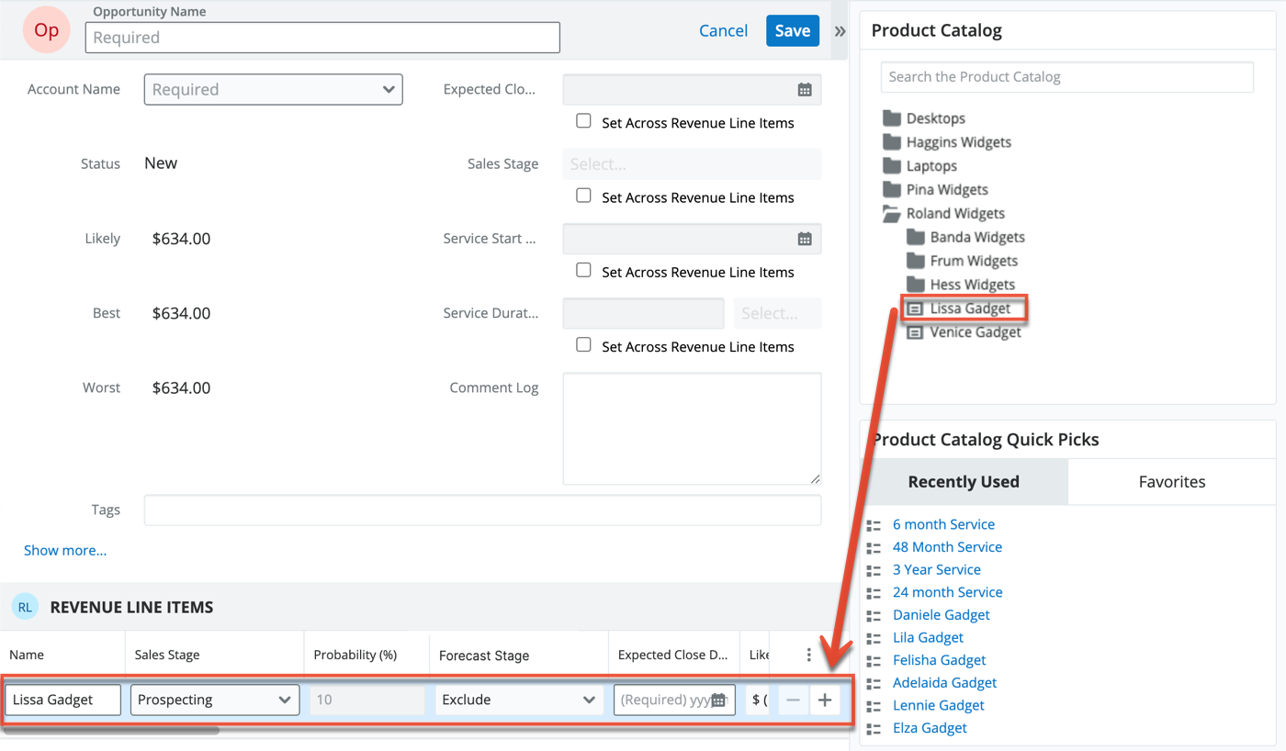1286x751 pixels.
Task: Remove the line item using the minus icon
Action: [793, 700]
